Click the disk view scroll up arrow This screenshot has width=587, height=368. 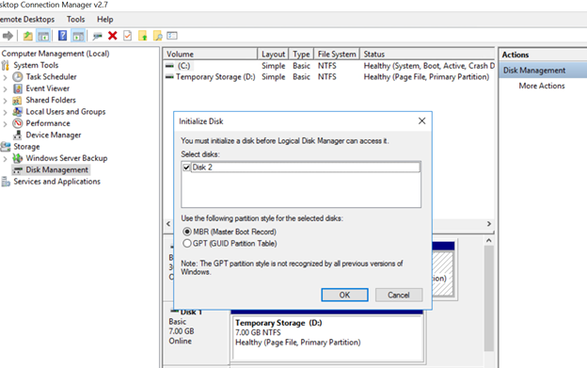(x=489, y=240)
